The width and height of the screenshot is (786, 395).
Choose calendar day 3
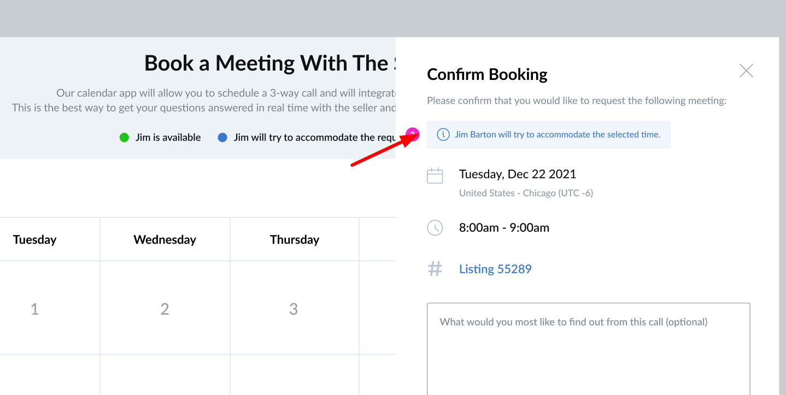point(294,309)
